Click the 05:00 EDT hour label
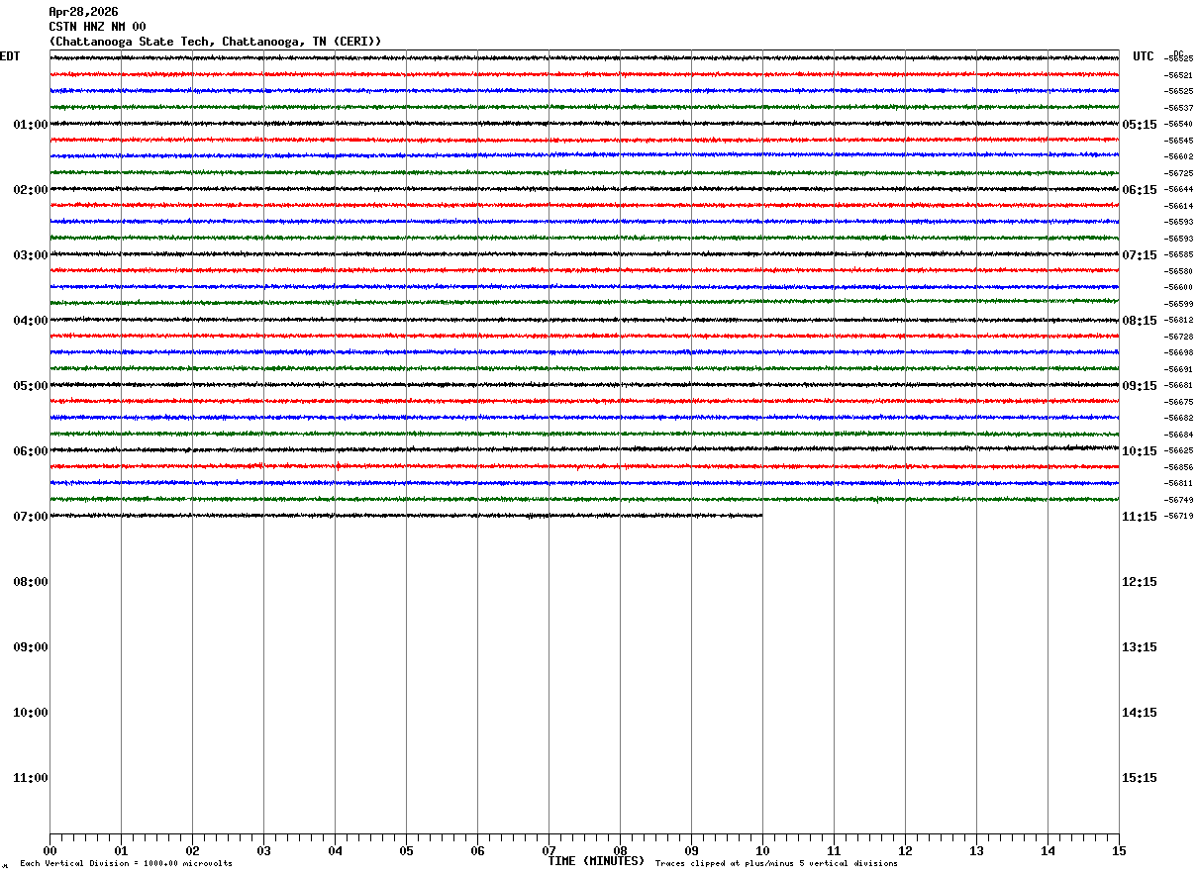 point(31,386)
